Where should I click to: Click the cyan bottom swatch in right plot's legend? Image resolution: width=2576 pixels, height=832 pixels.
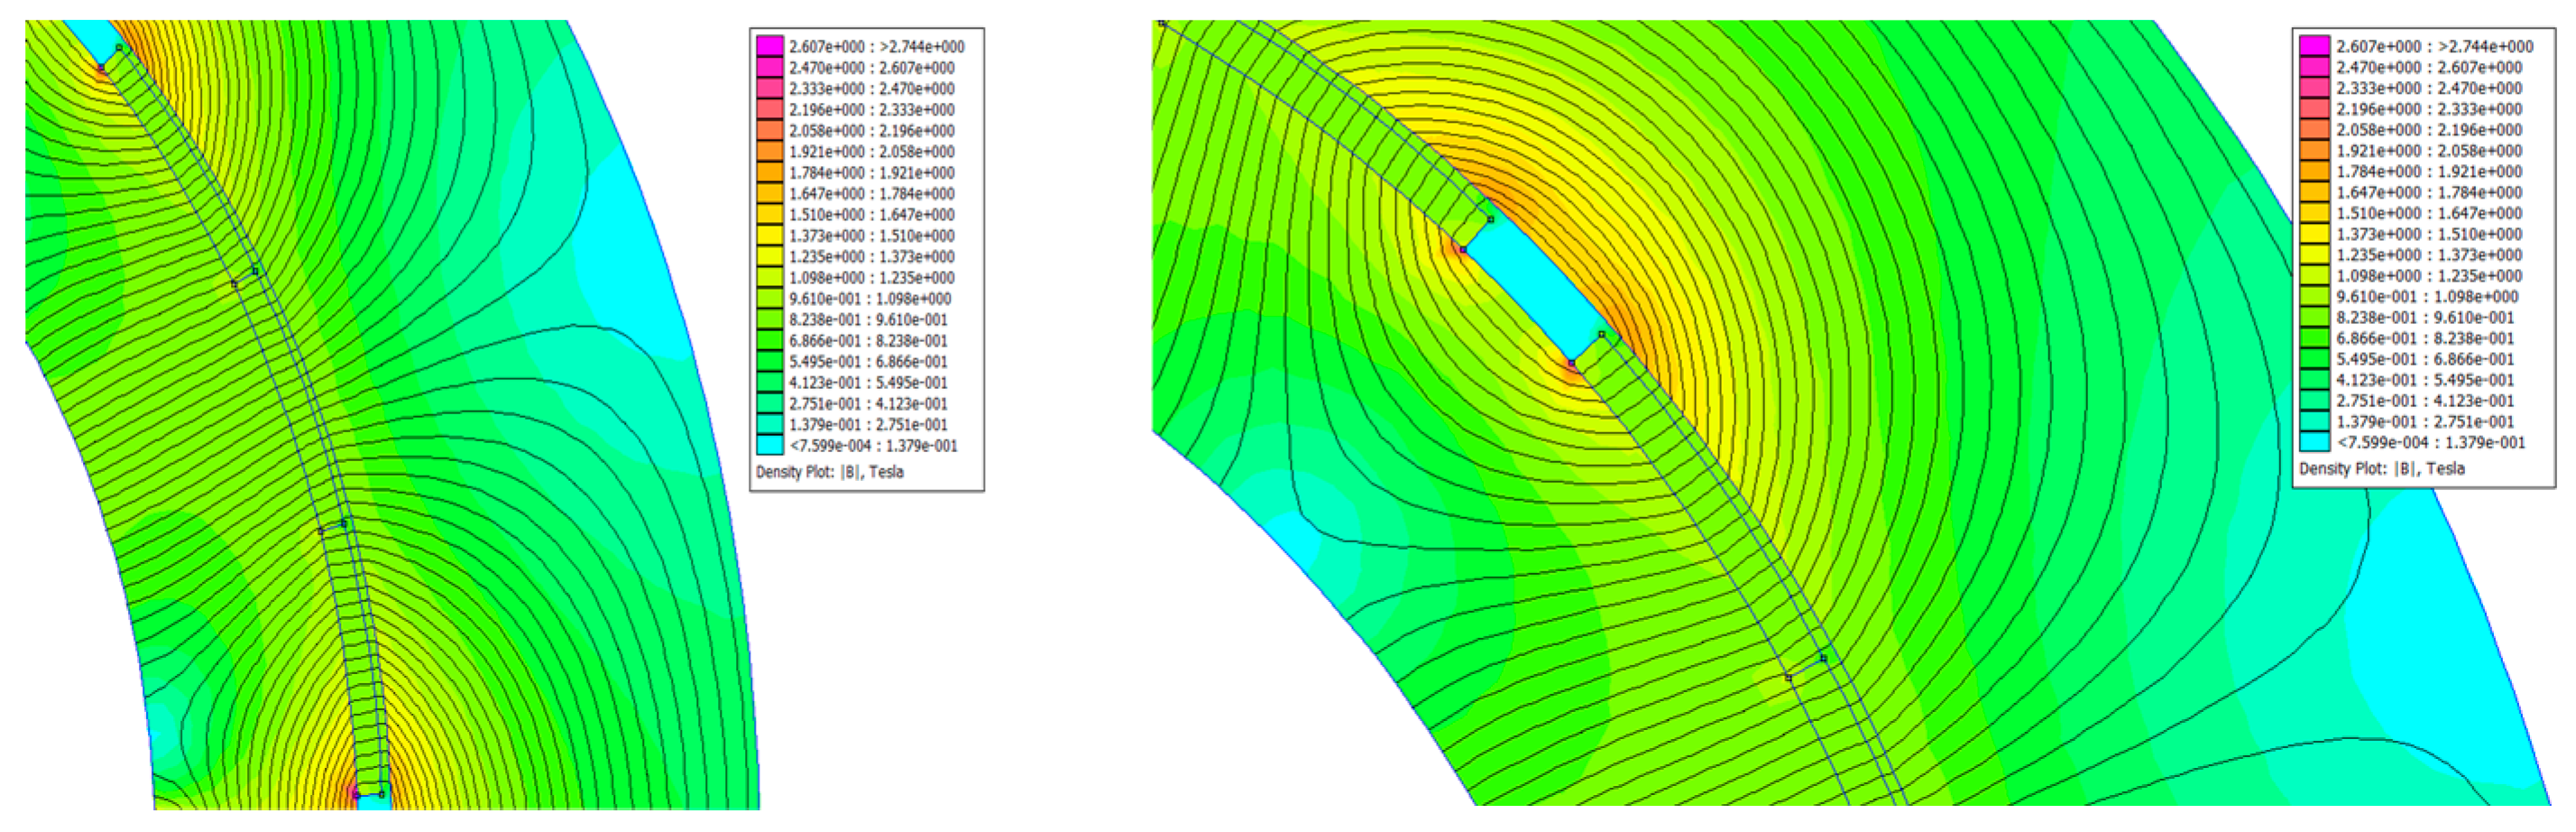2314,442
